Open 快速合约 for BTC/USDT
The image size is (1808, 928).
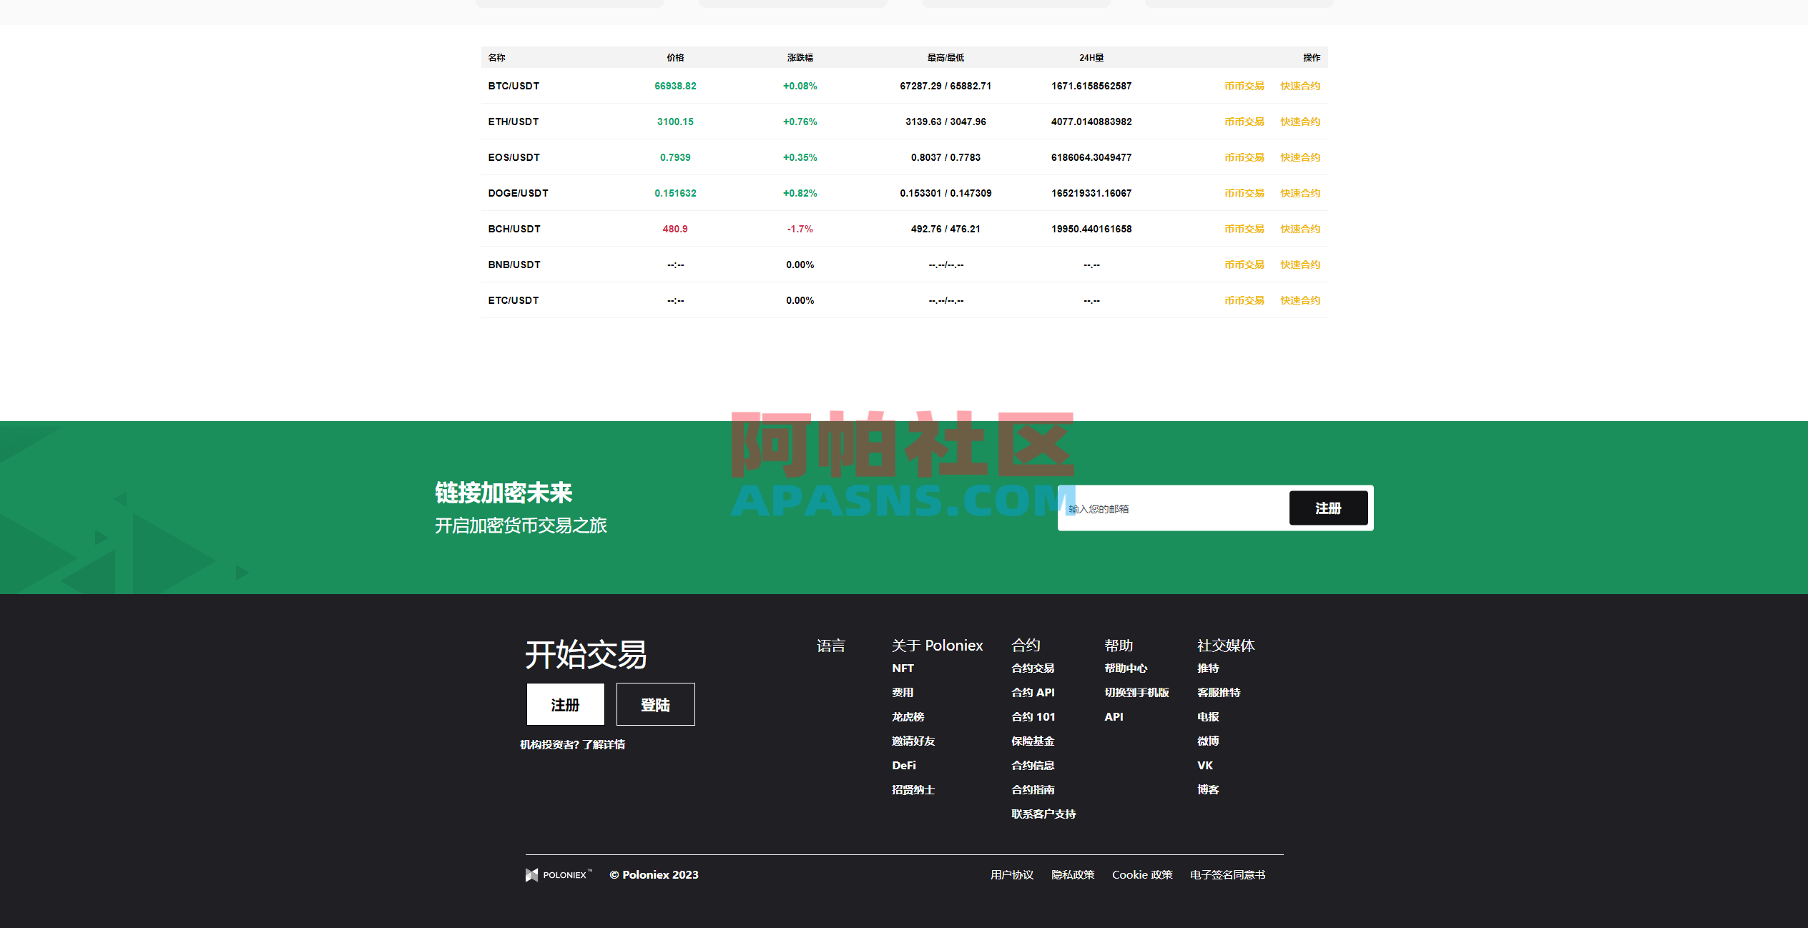tap(1299, 85)
